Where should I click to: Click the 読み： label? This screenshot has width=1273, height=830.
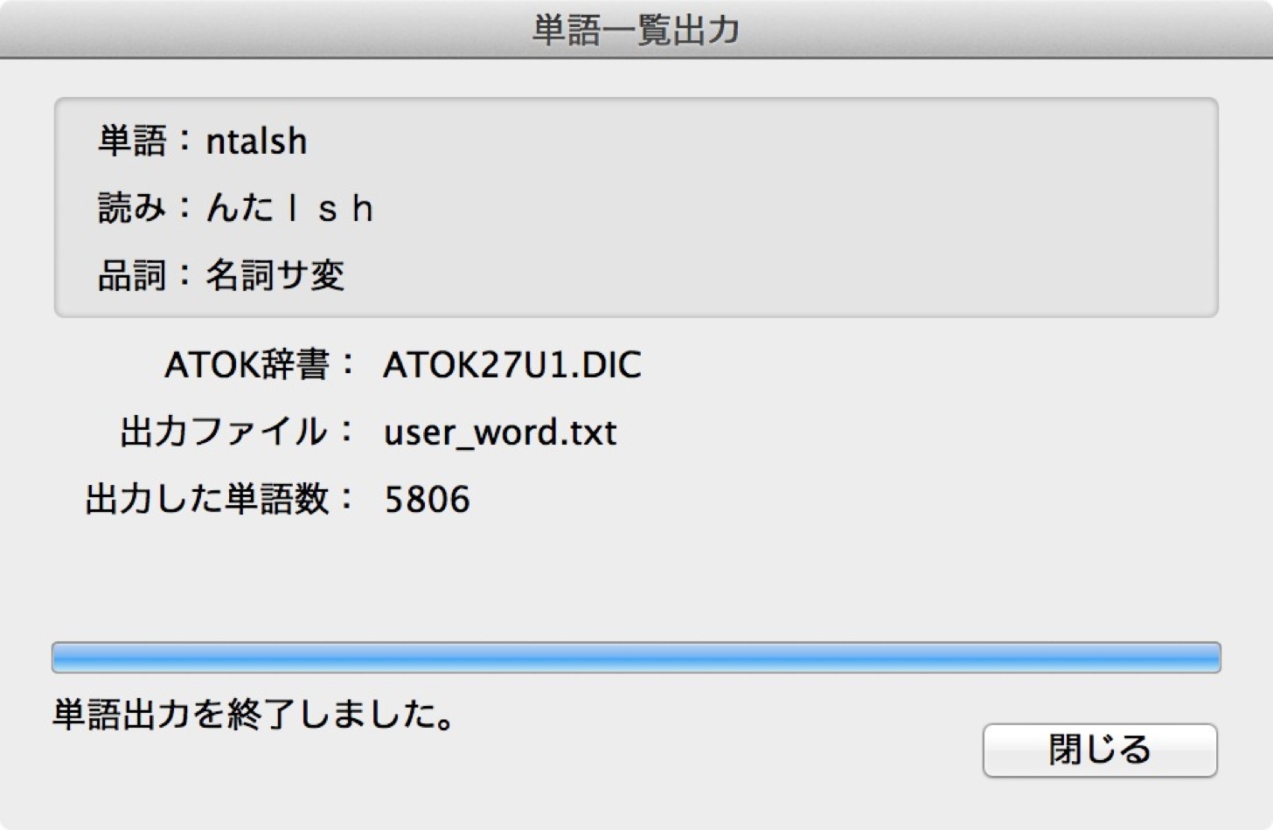point(145,208)
